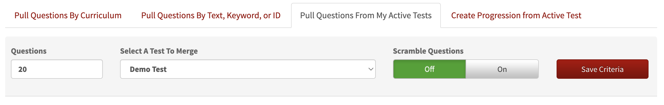The width and height of the screenshot is (664, 105).
Task: Turn Scramble Questions Off
Action: click(429, 69)
